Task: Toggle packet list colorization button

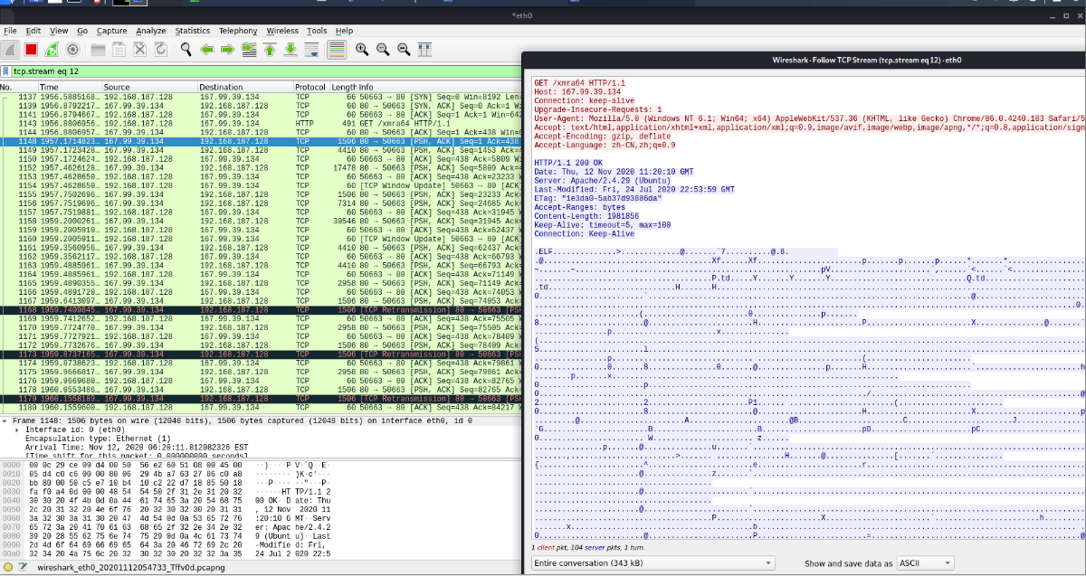Action: (337, 49)
